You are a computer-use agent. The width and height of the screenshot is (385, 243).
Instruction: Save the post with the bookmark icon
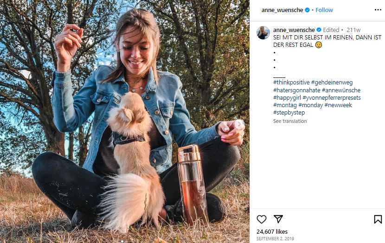(x=378, y=219)
